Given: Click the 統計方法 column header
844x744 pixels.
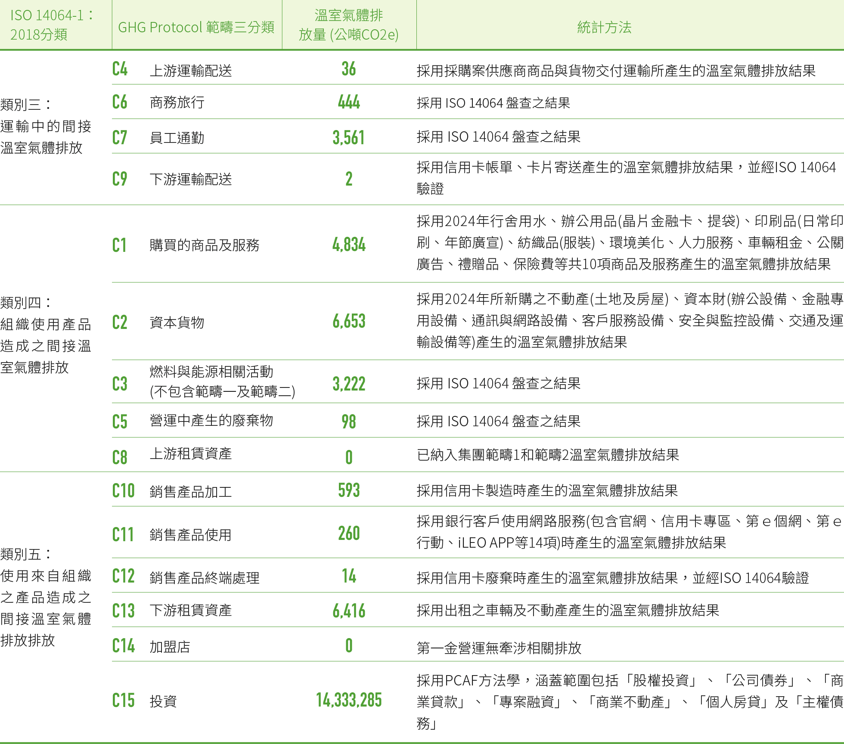Looking at the screenshot, I should 604,27.
